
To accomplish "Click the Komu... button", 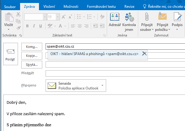I will pos(32,47).
